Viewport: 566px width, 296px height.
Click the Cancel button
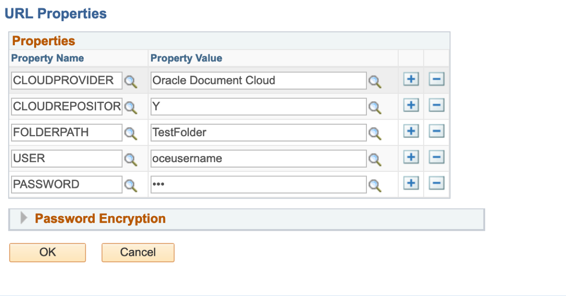[x=138, y=252]
